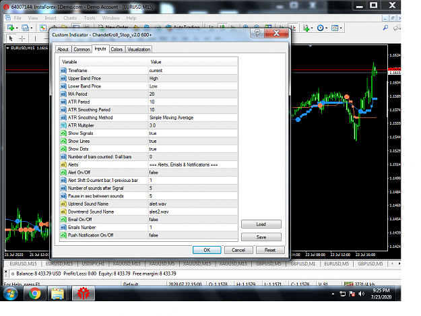Launch Chrome from the taskbar

tap(34, 294)
